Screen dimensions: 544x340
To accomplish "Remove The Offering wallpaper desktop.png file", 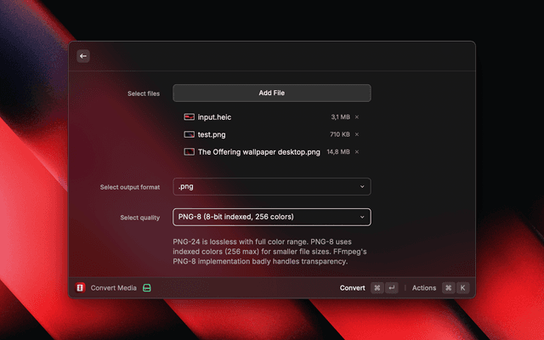I will (357, 152).
